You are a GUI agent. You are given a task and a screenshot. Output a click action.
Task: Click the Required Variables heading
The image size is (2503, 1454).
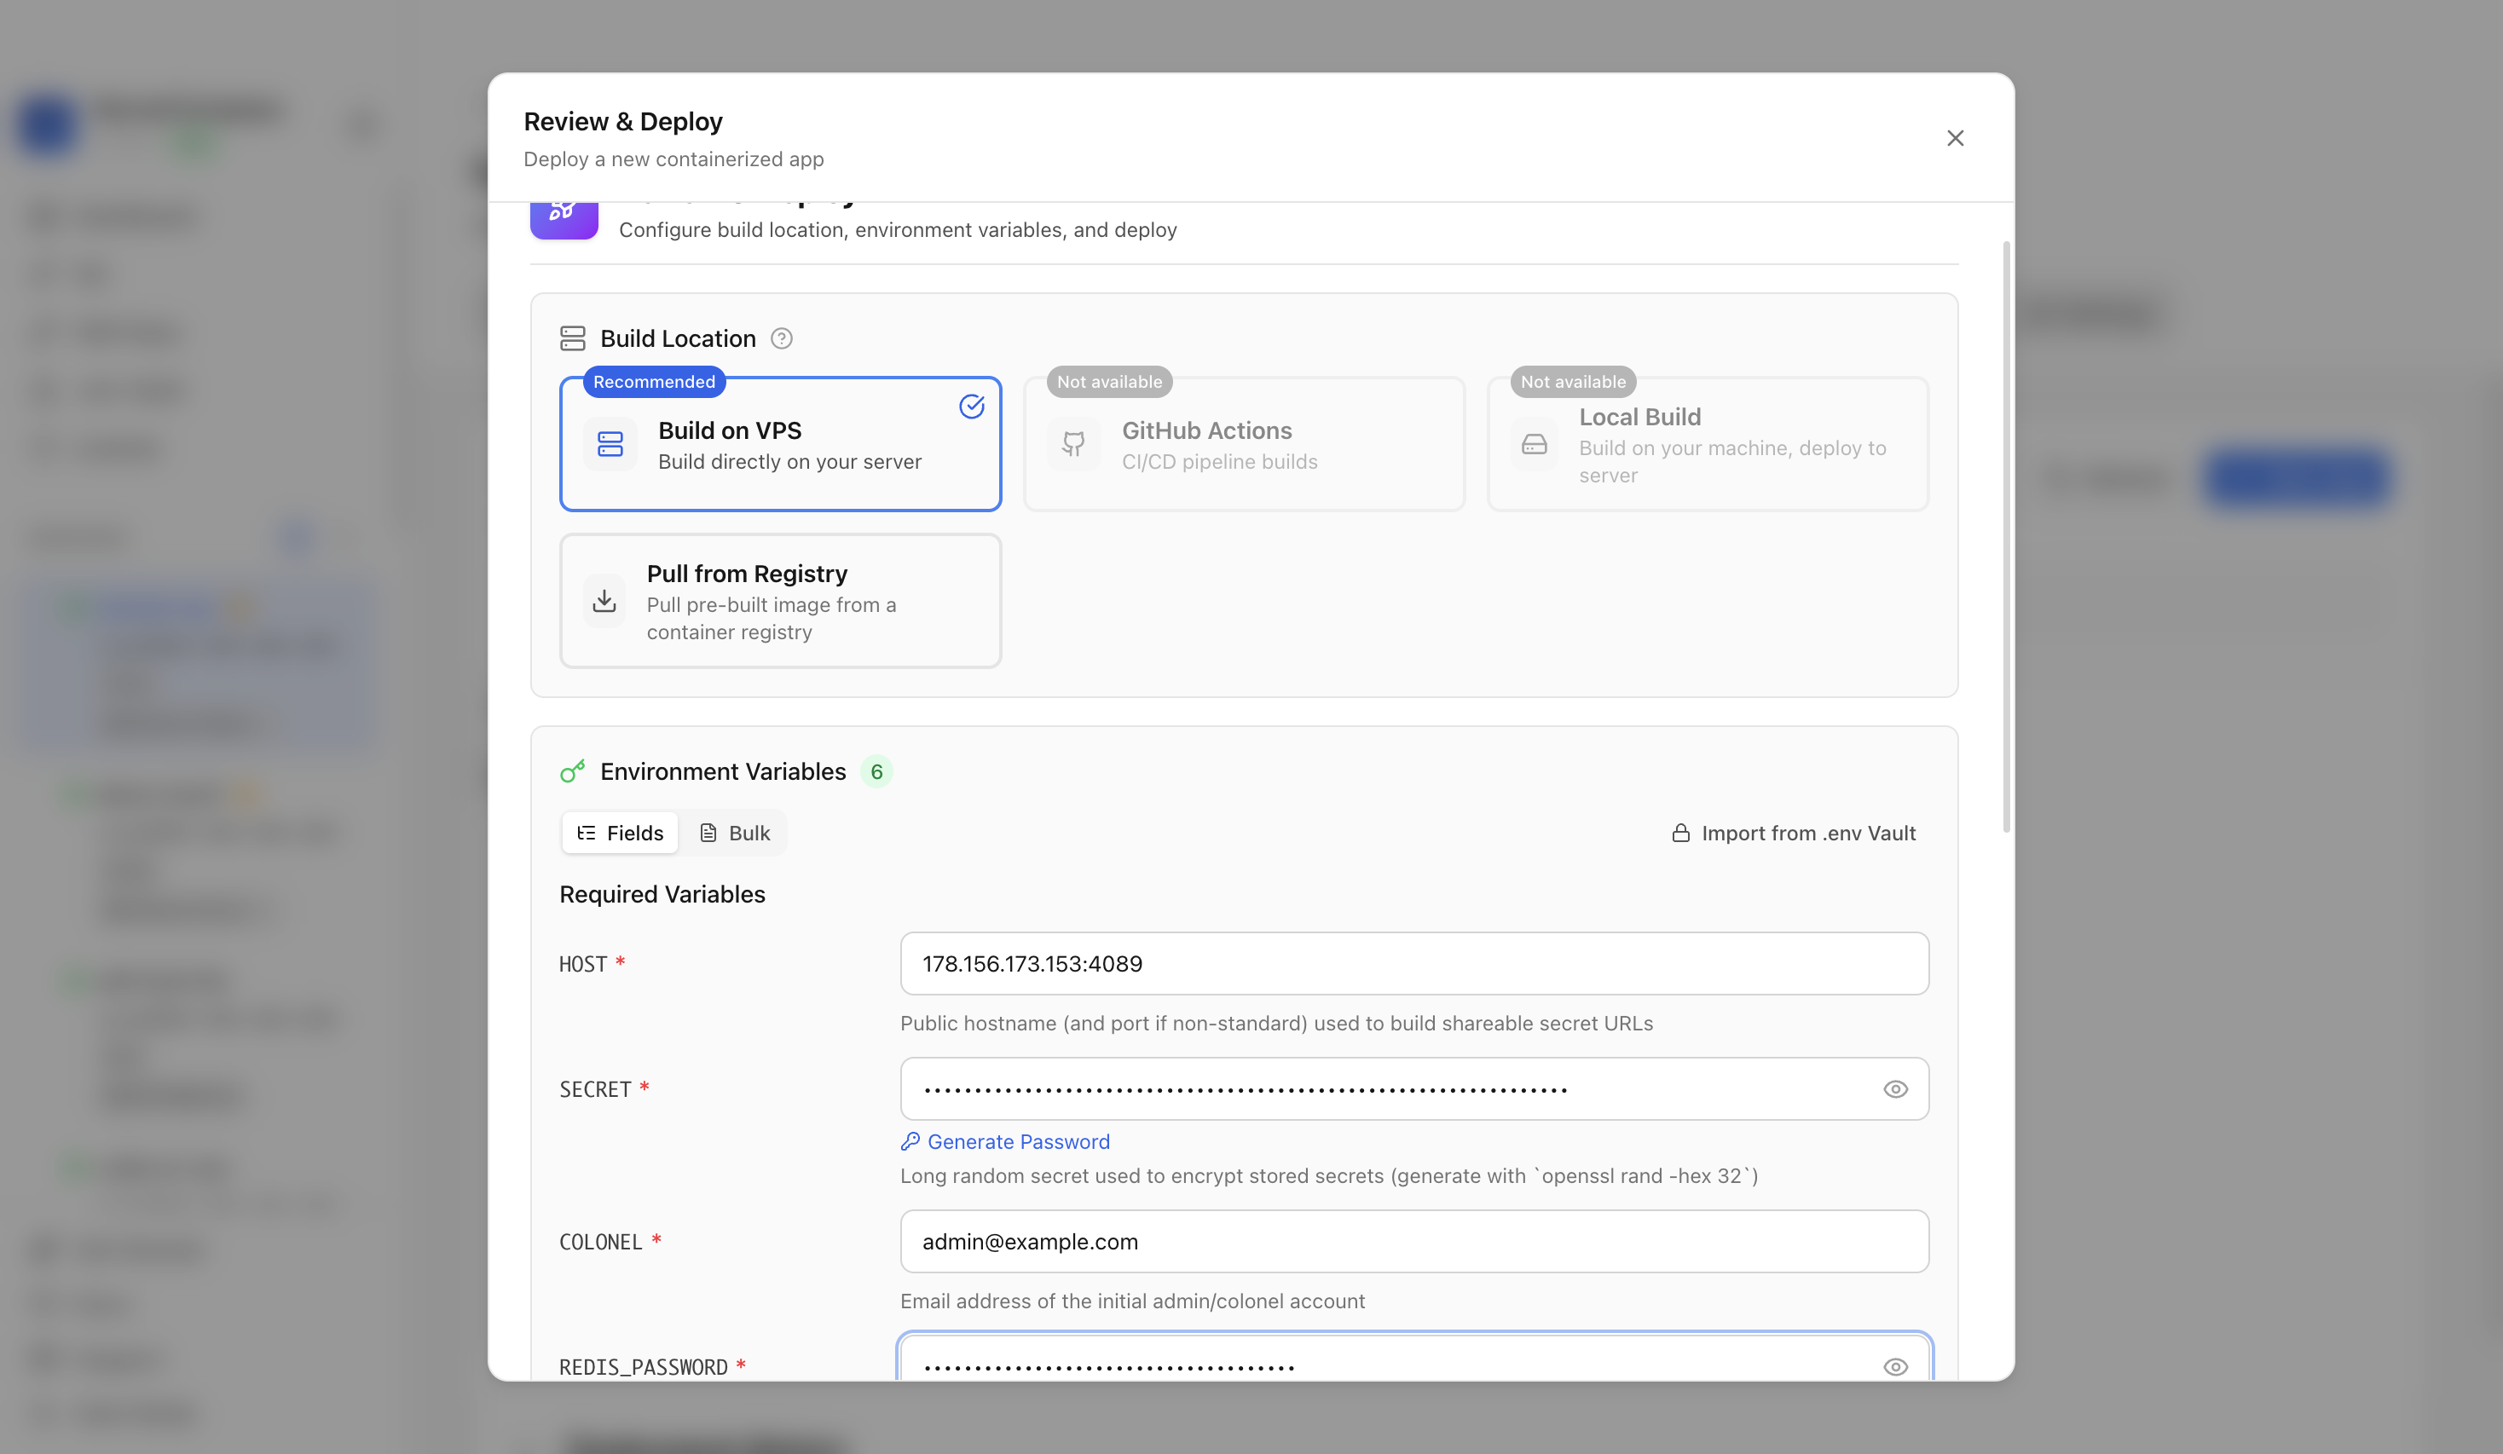pyautogui.click(x=662, y=895)
